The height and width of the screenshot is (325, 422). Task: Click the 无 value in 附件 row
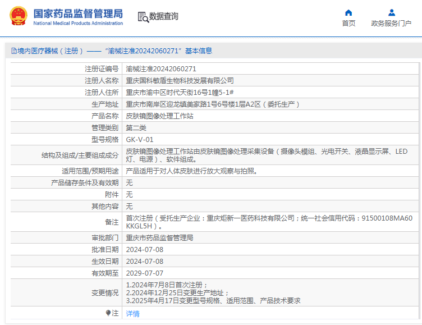(129, 195)
